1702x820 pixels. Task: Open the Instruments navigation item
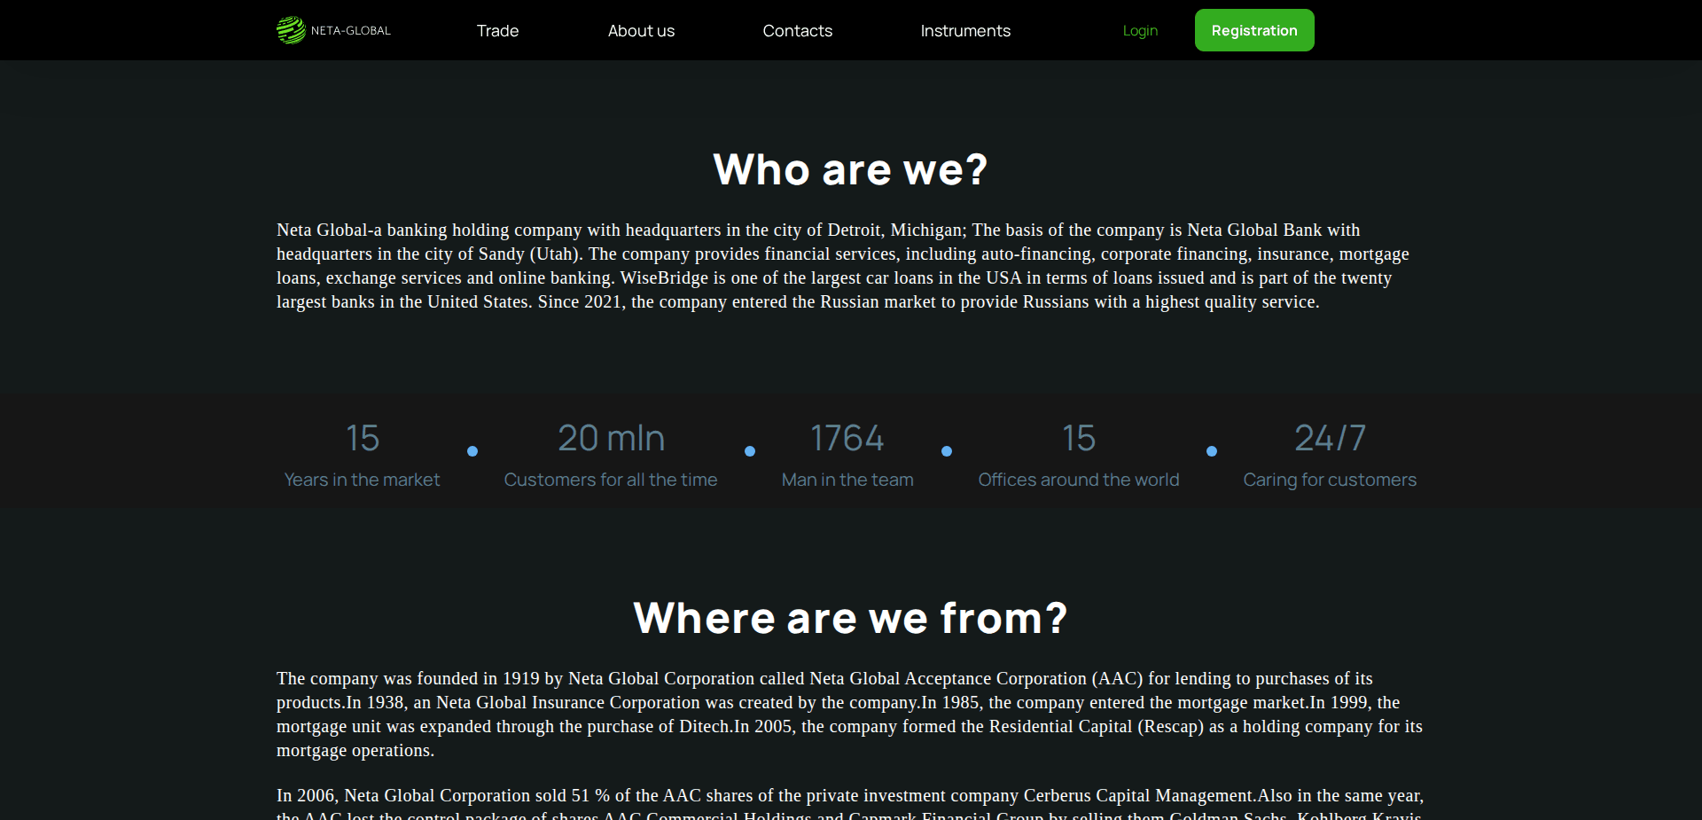click(965, 30)
